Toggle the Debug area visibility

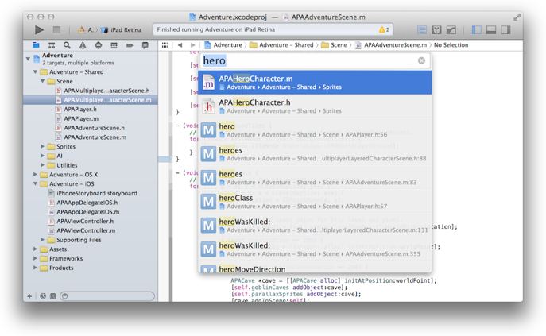pyautogui.click(x=491, y=30)
